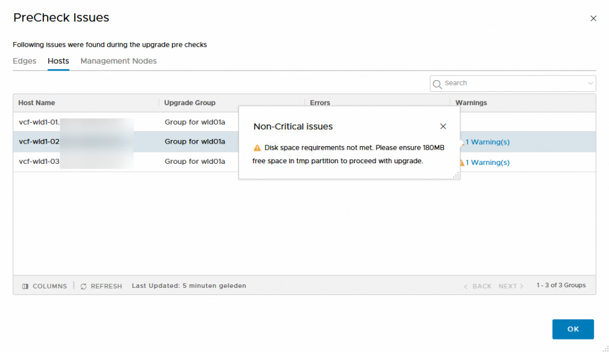Sort by the Host Name column header

(37, 103)
